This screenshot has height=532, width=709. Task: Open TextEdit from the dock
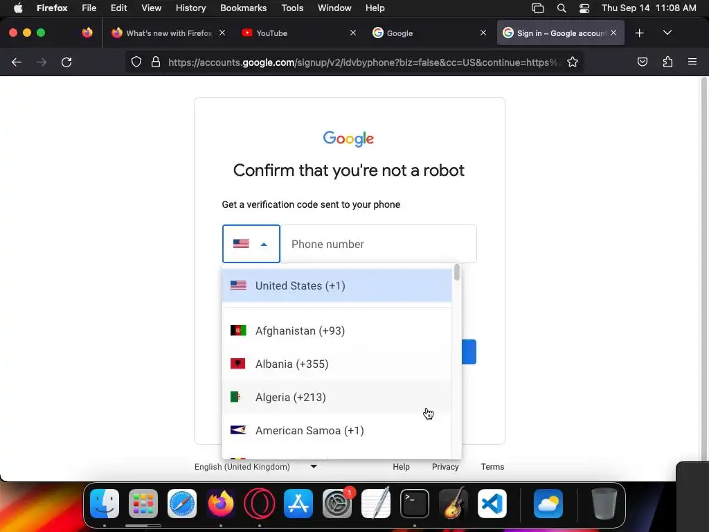(376, 504)
